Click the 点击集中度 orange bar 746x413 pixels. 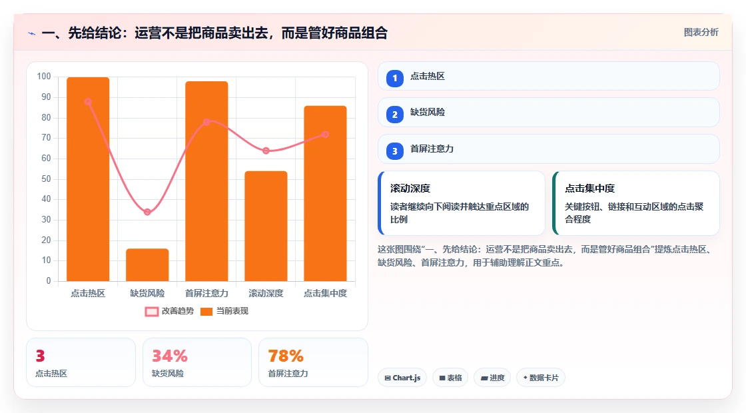326,193
